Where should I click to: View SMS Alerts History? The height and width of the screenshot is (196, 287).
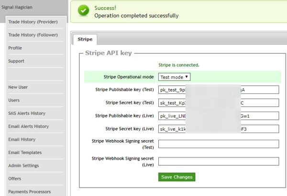coord(27,113)
